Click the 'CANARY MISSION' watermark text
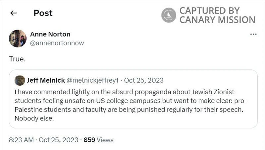 pyautogui.click(x=217, y=20)
